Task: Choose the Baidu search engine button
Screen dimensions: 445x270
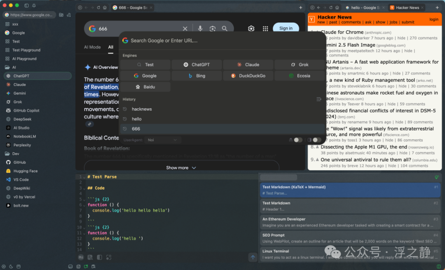Action: [x=145, y=87]
